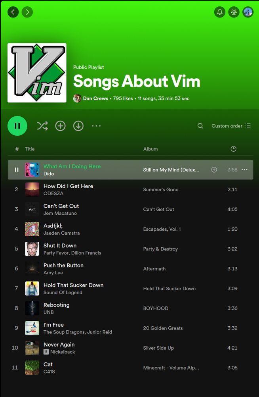The width and height of the screenshot is (259, 397).
Task: Open The Soup Dragons artist link
Action: (64, 332)
